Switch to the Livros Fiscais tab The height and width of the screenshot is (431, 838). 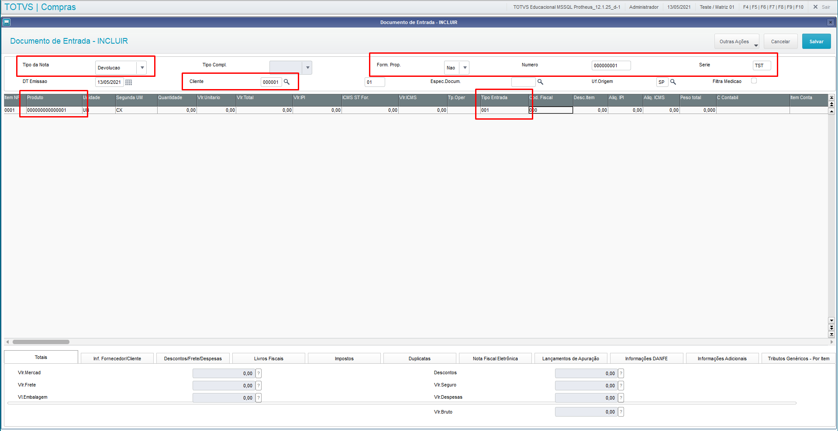click(x=269, y=359)
